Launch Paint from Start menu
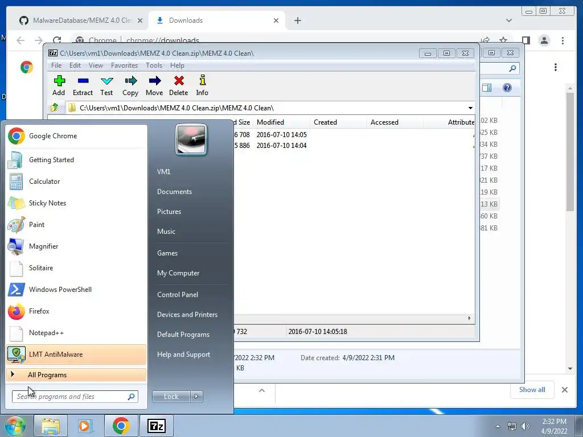 tap(76, 224)
